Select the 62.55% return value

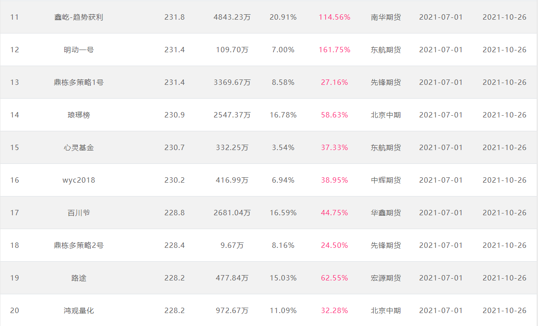point(334,278)
